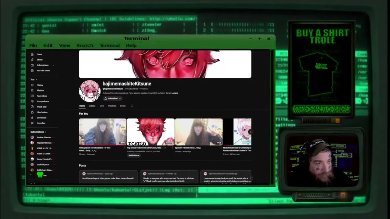Switch to the channel Live tab

pos(102,106)
